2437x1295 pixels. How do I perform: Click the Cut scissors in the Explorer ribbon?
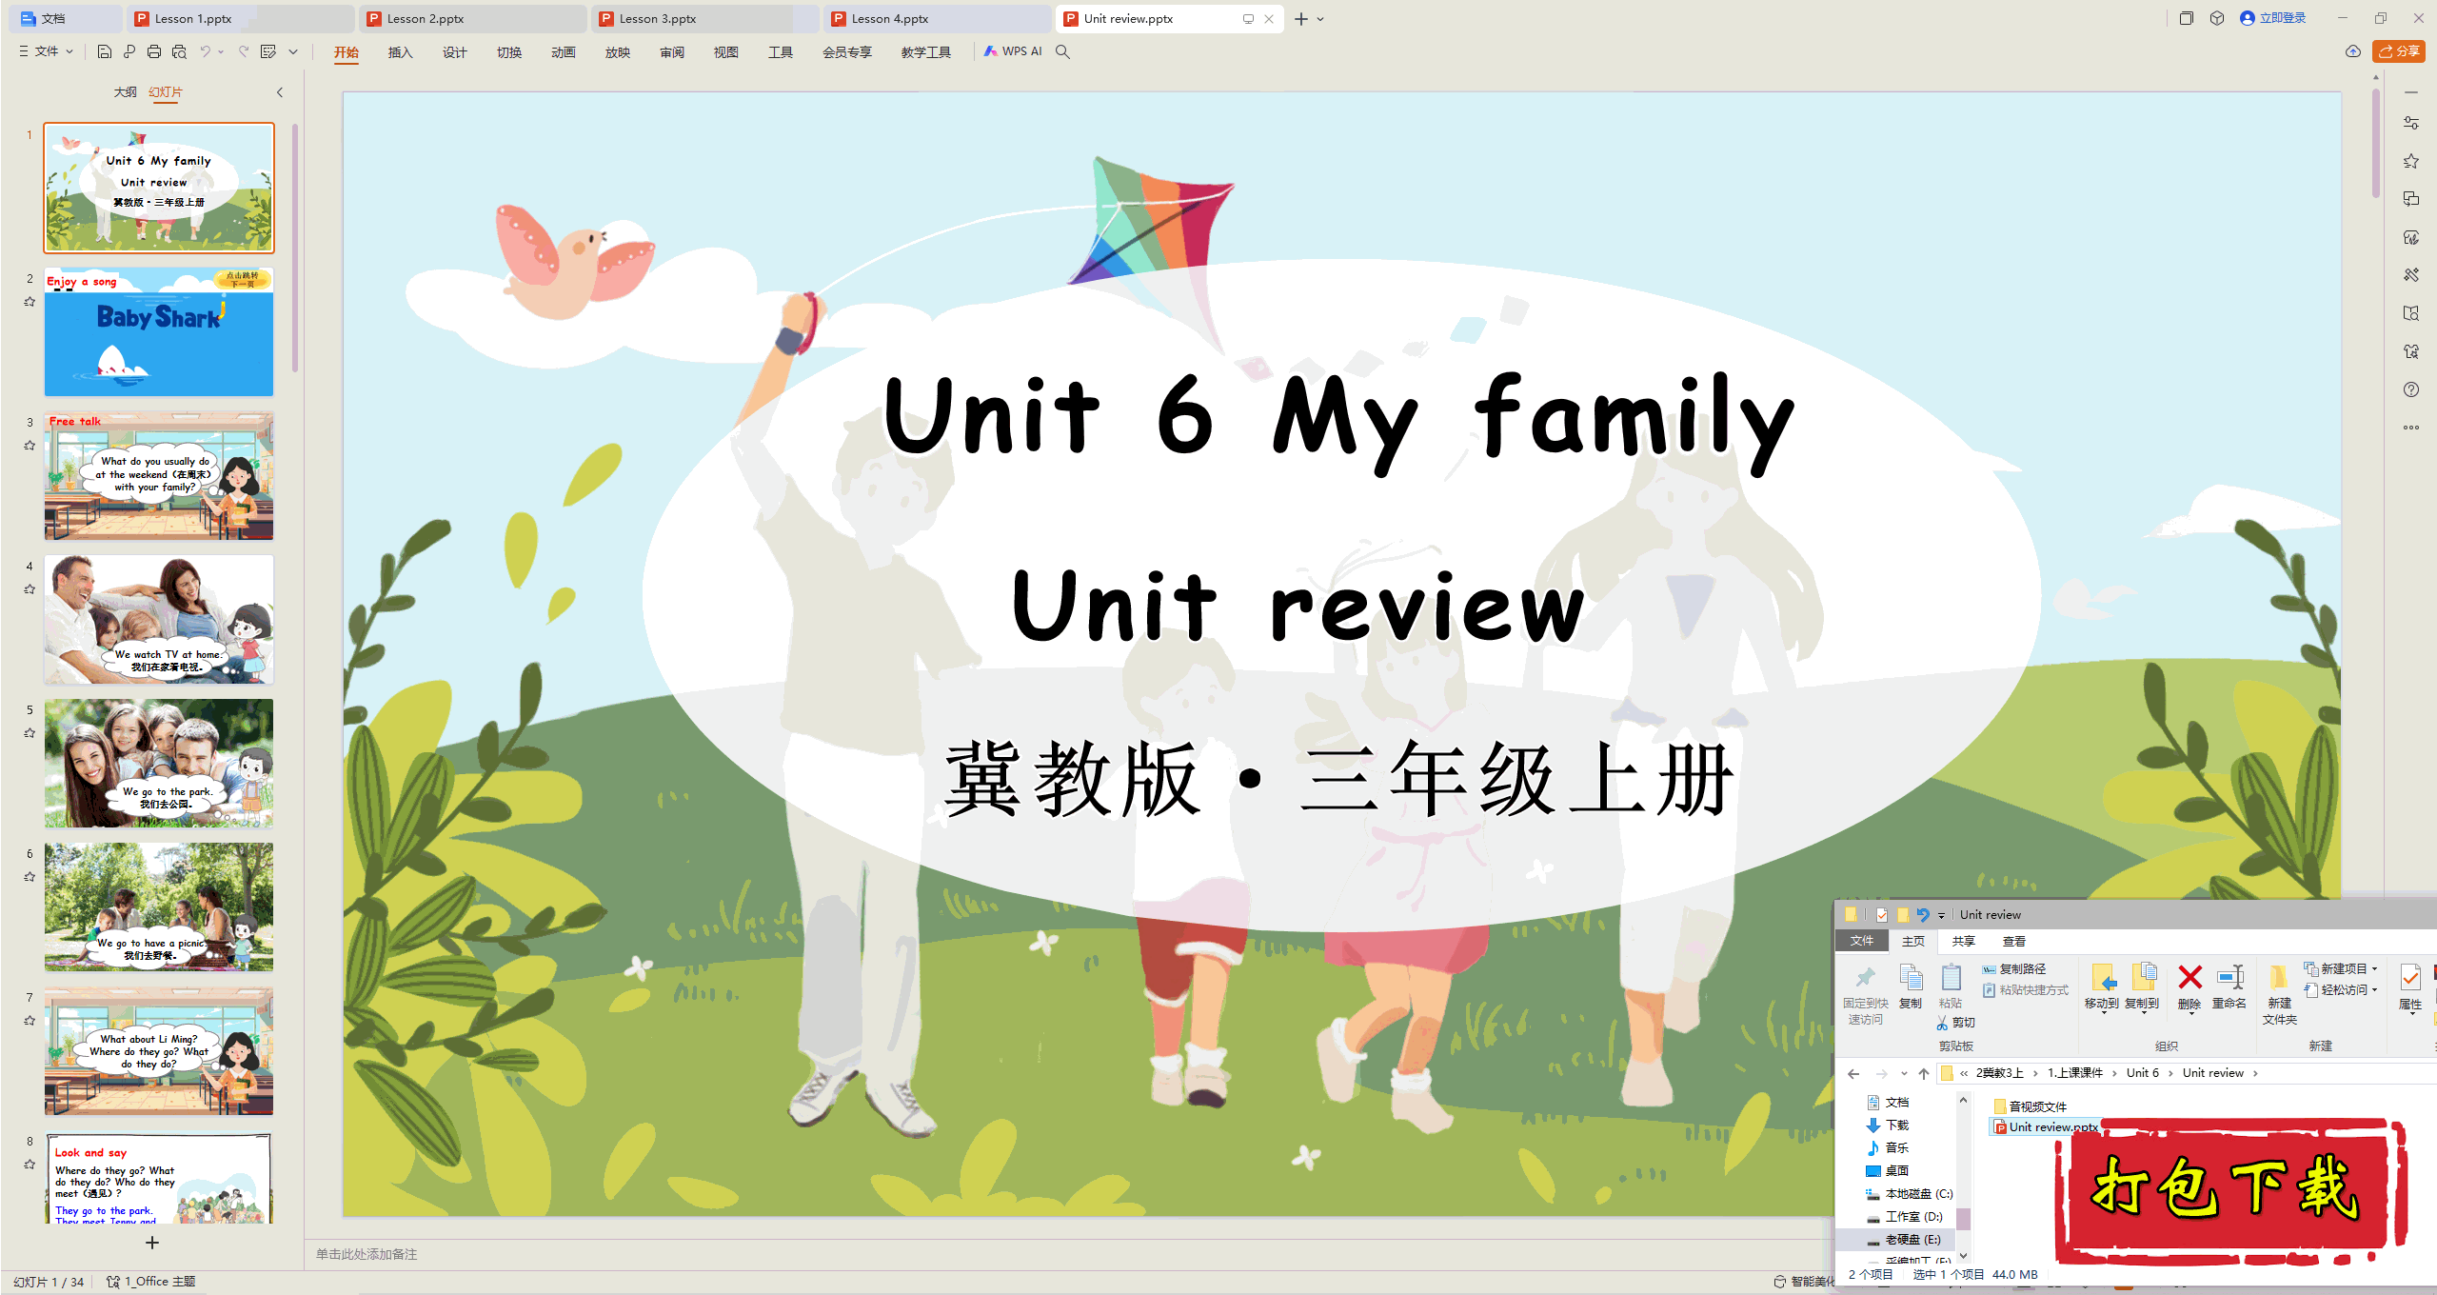1942,1023
